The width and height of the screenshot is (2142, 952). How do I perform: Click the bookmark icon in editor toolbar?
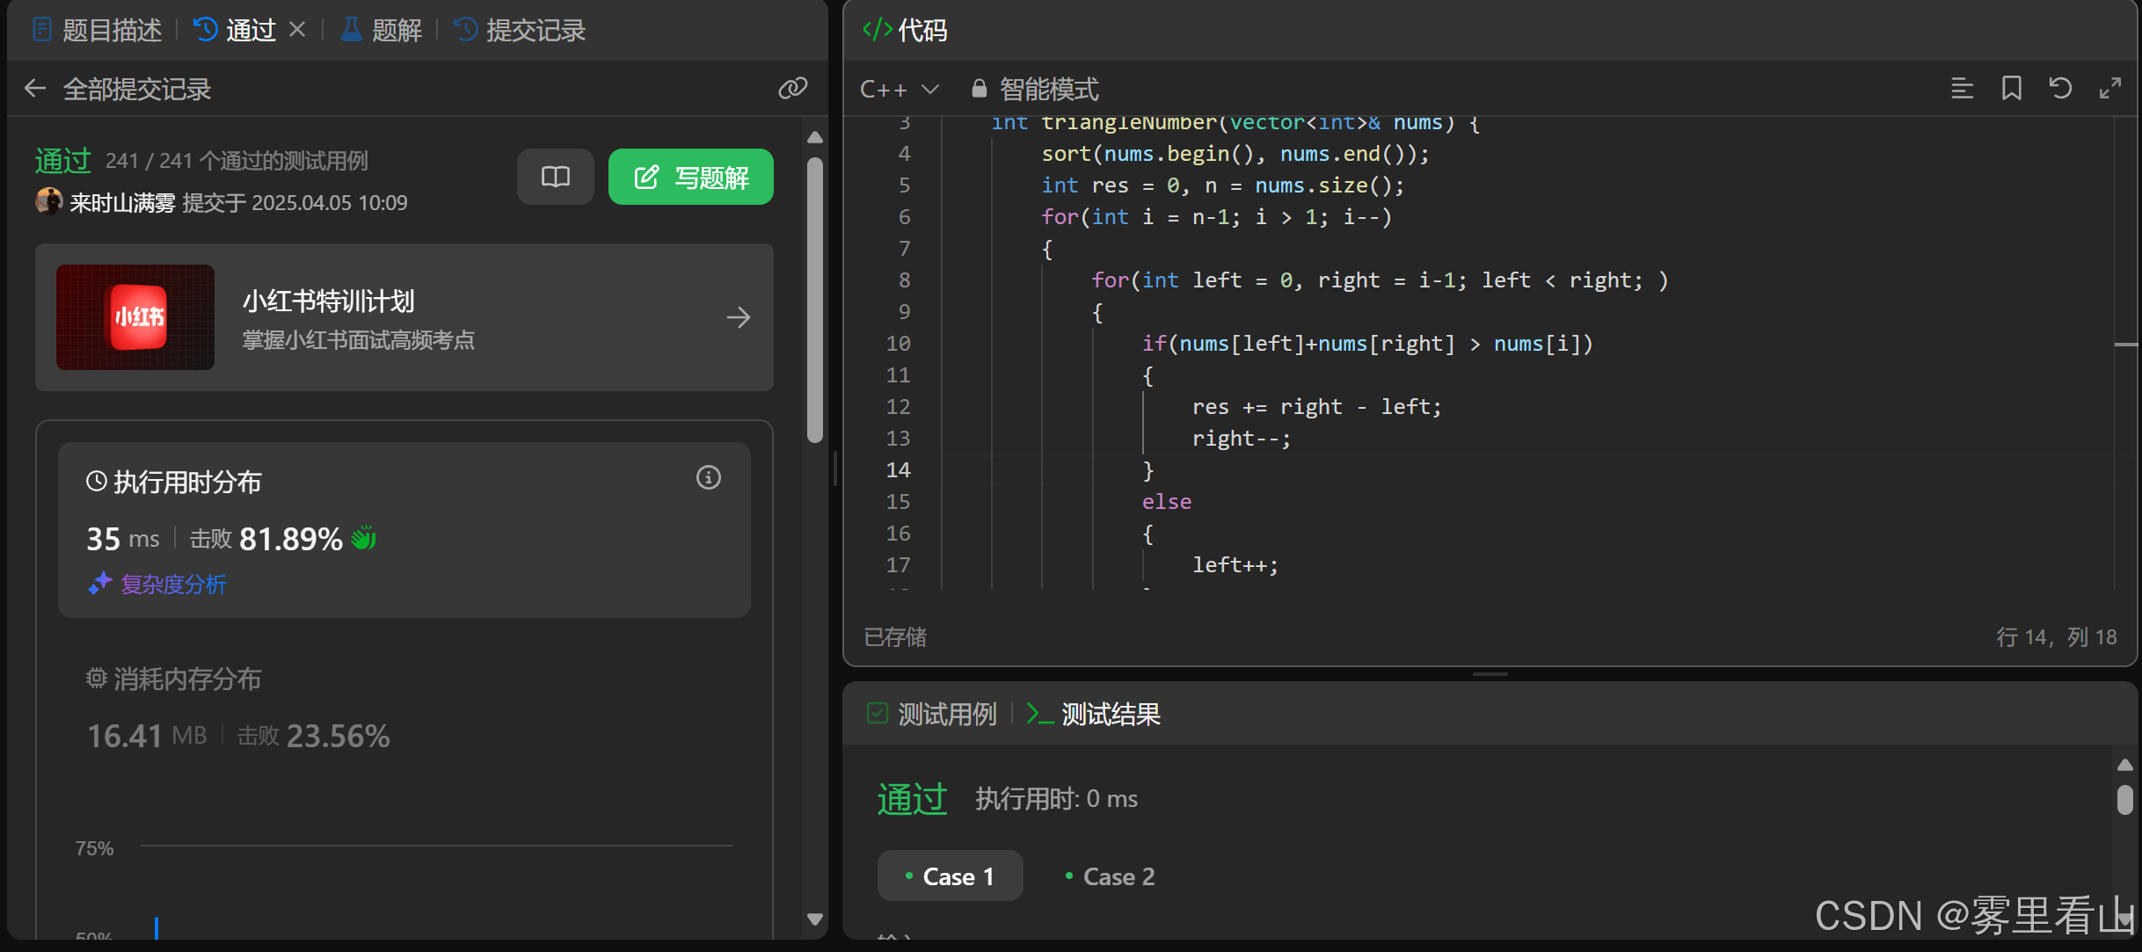coord(2011,88)
